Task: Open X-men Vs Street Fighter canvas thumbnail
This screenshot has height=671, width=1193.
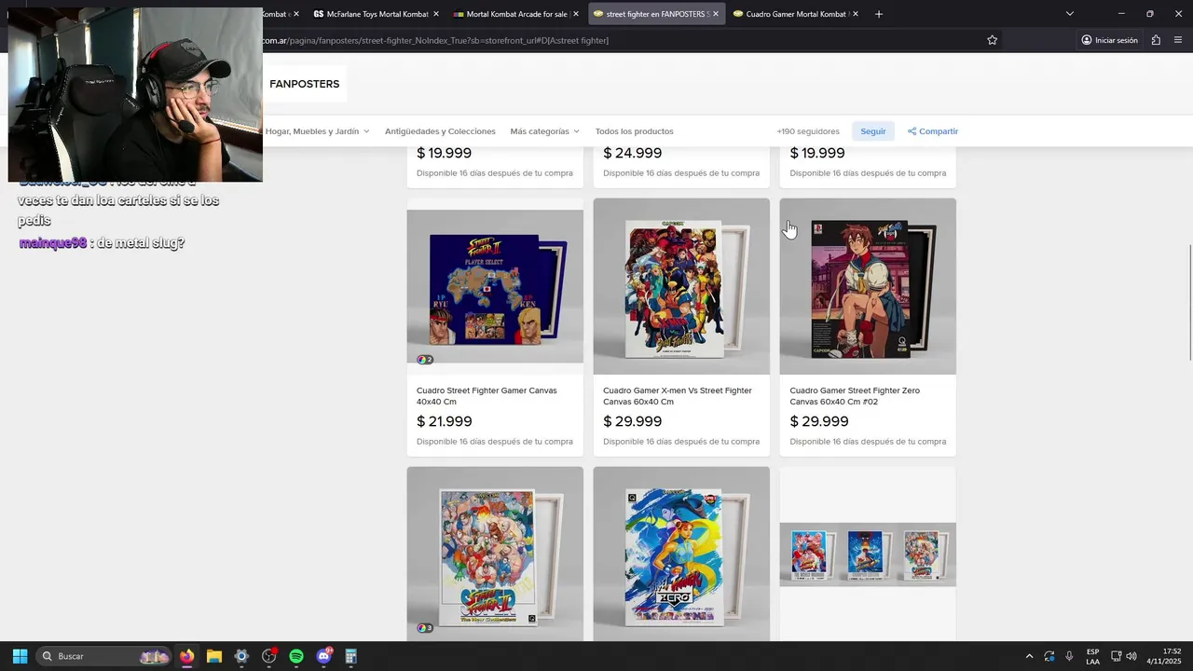Action: pos(681,286)
